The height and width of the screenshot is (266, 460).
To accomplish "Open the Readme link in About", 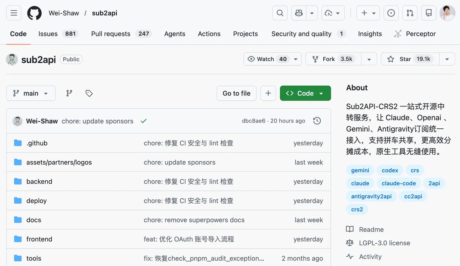I will (x=365, y=230).
